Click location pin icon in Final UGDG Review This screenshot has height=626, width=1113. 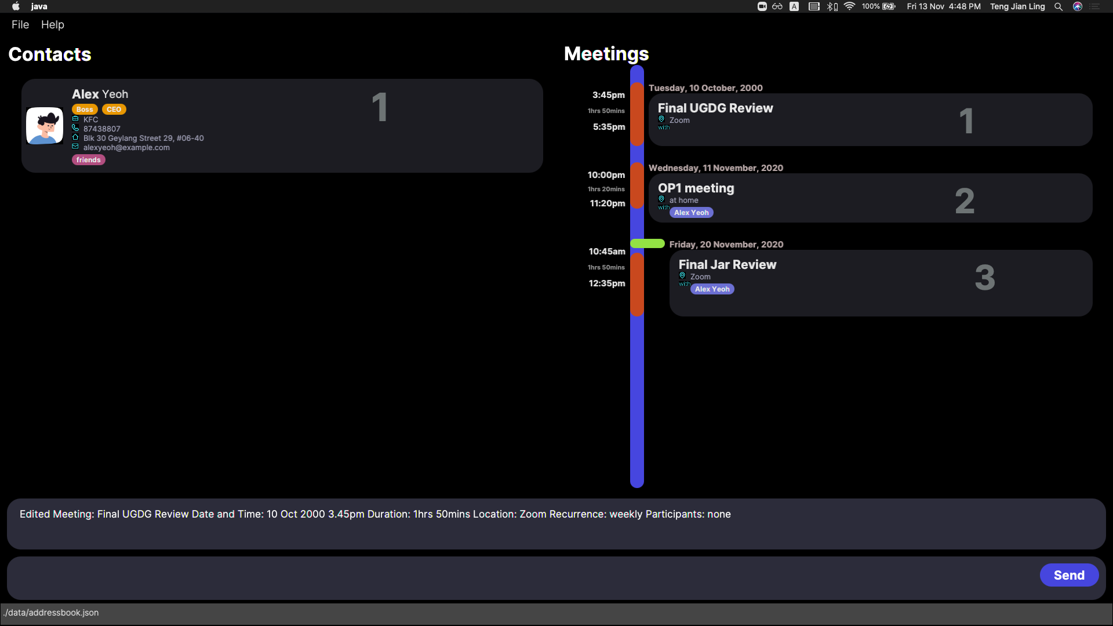click(x=661, y=119)
